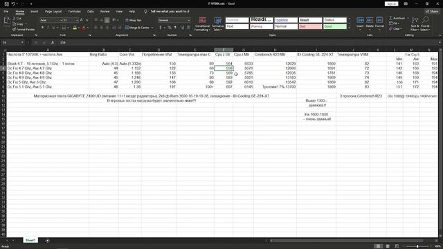The height and width of the screenshot is (249, 443).
Task: Expand the Merge & Center dropdown arrow
Action: pyautogui.click(x=152, y=28)
